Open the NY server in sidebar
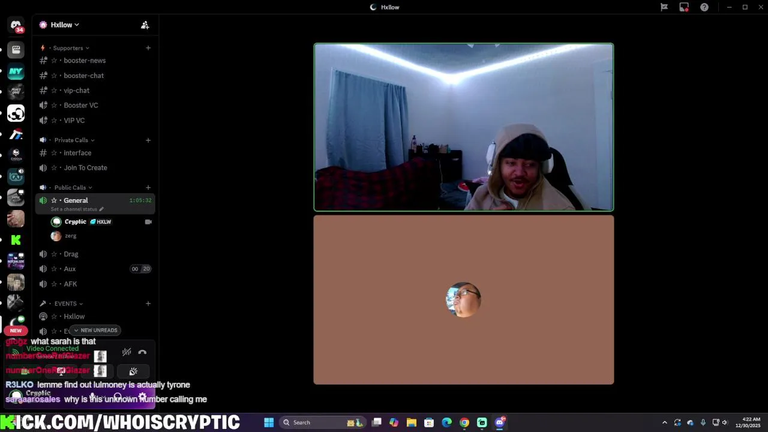Screen dimensions: 768x432 point(16,71)
